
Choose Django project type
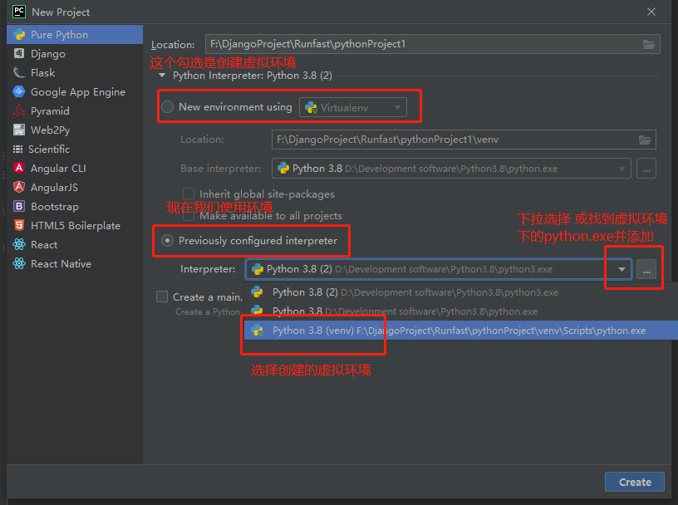(x=75, y=54)
